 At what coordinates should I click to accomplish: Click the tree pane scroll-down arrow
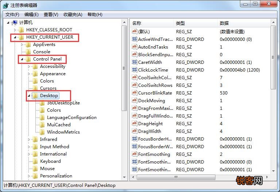pyautogui.click(x=124, y=177)
